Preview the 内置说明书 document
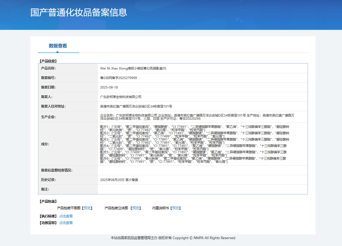Screen dimensions: 342x246 (175, 208)
